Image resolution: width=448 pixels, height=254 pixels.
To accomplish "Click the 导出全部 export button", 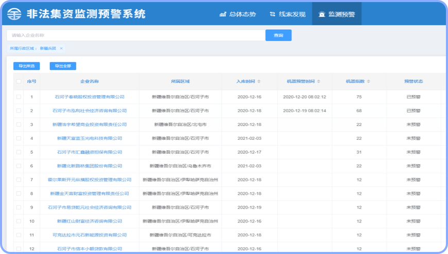I will [x=63, y=66].
